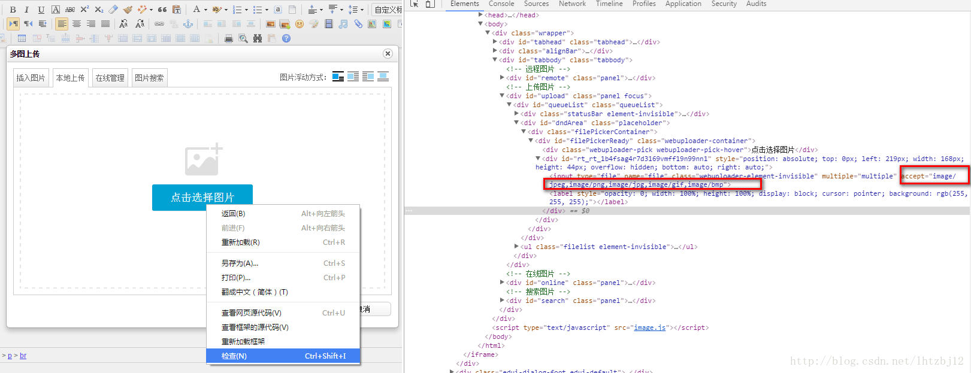Viewport: 971px width, 373px height.
Task: Choose 查看网页源代码(V) in context menu
Action: click(283, 313)
